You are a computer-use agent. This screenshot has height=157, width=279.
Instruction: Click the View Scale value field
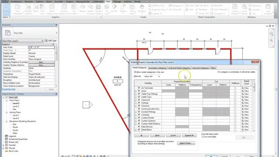41,47
